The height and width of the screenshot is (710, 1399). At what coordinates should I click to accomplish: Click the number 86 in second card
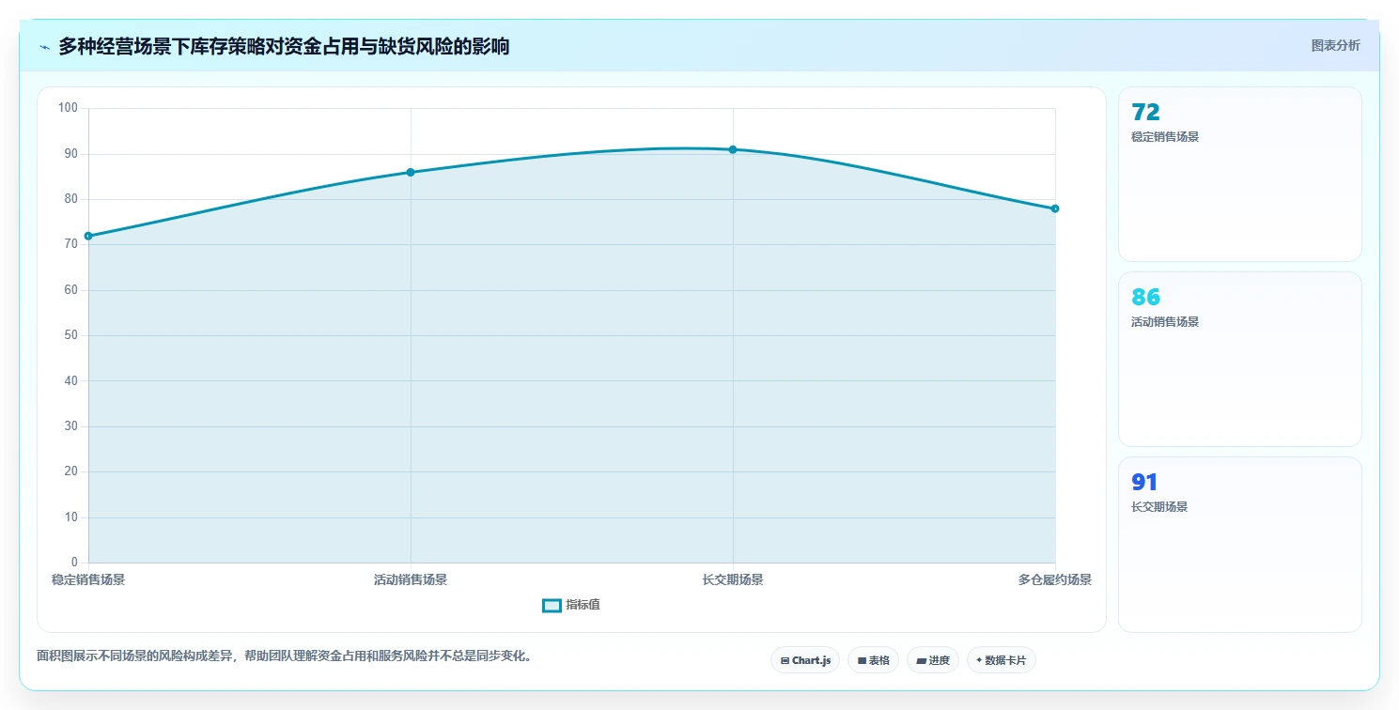tap(1146, 298)
